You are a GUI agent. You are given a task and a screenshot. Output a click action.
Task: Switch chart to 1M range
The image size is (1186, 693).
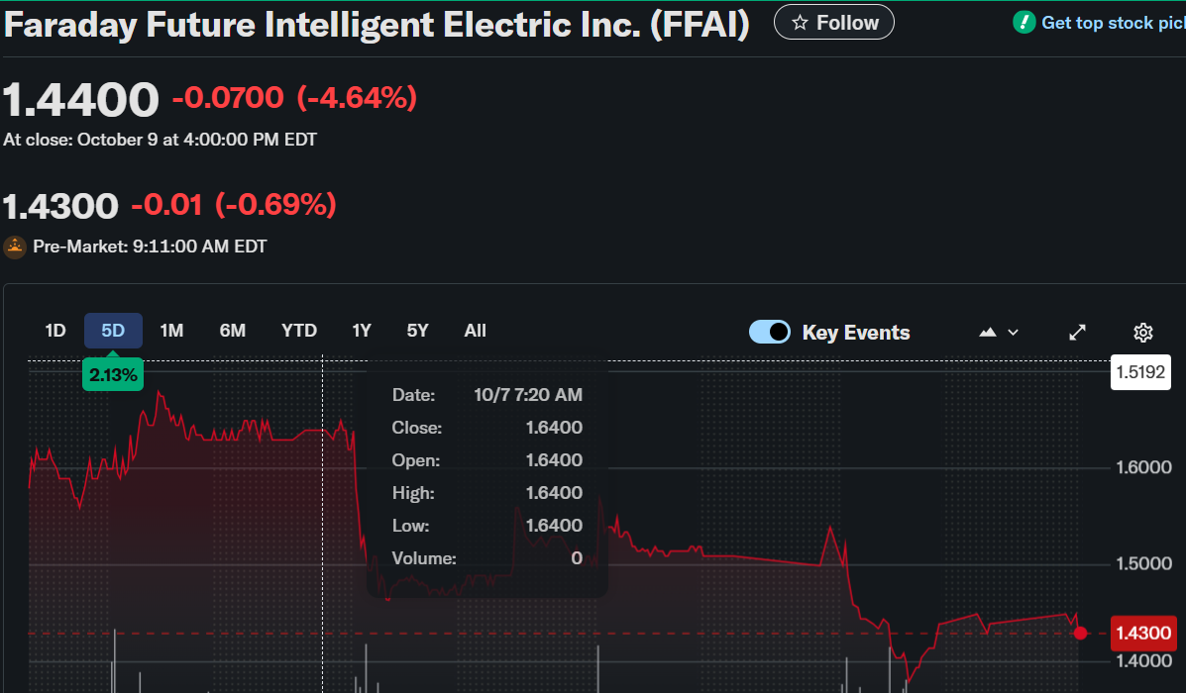pos(172,331)
